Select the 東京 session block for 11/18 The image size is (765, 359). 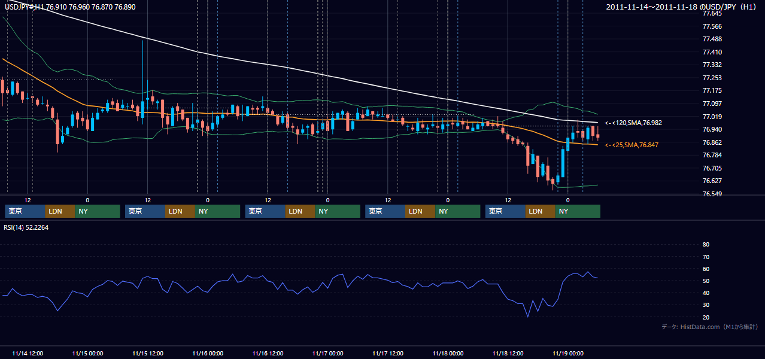(505, 211)
